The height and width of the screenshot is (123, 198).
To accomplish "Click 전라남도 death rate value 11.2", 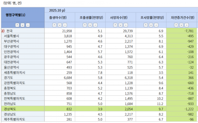I will click(160, 104).
